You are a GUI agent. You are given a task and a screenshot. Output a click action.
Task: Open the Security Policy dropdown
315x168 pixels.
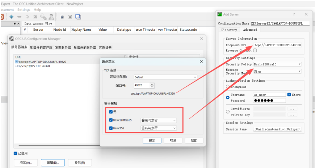point(277,64)
